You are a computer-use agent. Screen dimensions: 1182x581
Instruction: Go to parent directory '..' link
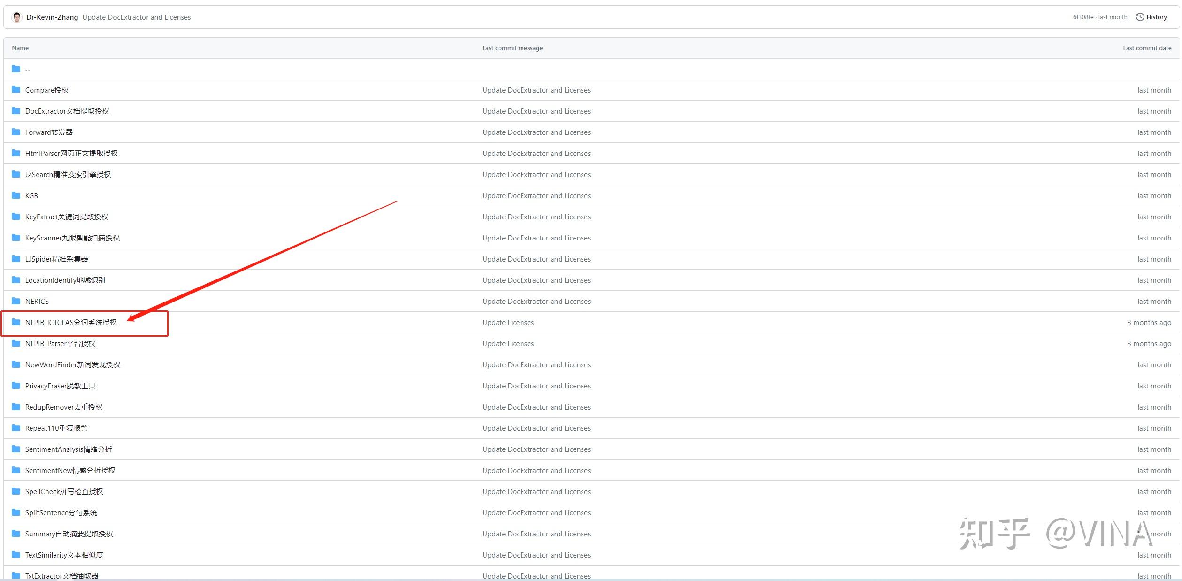pyautogui.click(x=27, y=69)
